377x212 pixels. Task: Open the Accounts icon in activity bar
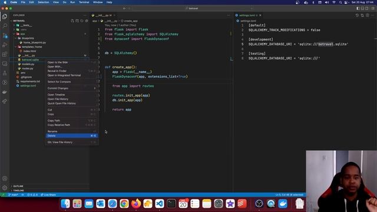5,178
